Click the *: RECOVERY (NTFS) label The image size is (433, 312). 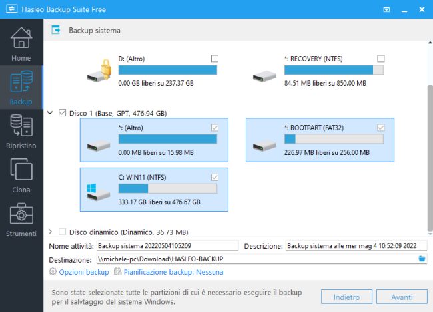coord(314,59)
